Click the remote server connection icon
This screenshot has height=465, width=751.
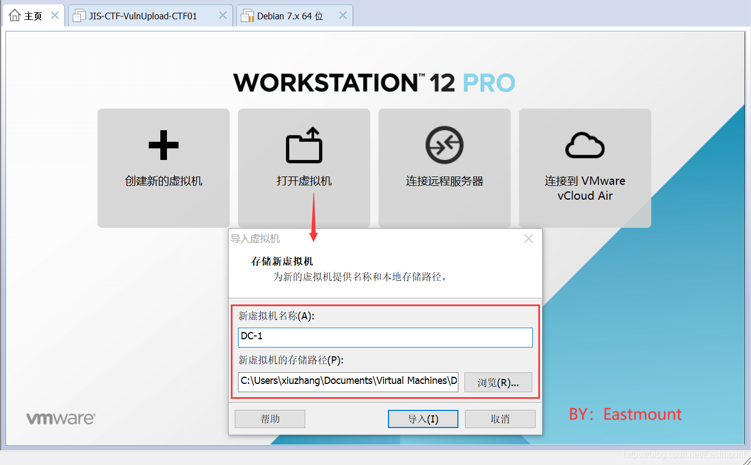pyautogui.click(x=445, y=145)
